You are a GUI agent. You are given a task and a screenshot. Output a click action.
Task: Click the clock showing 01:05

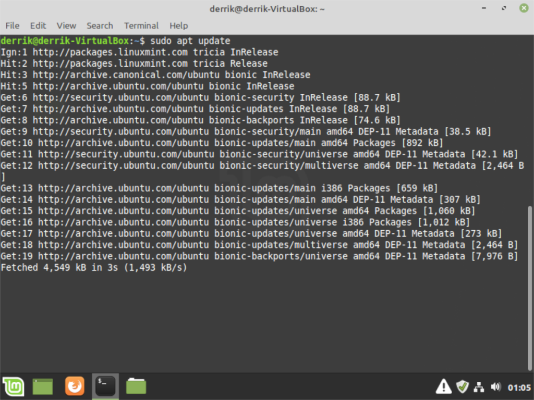pyautogui.click(x=518, y=386)
